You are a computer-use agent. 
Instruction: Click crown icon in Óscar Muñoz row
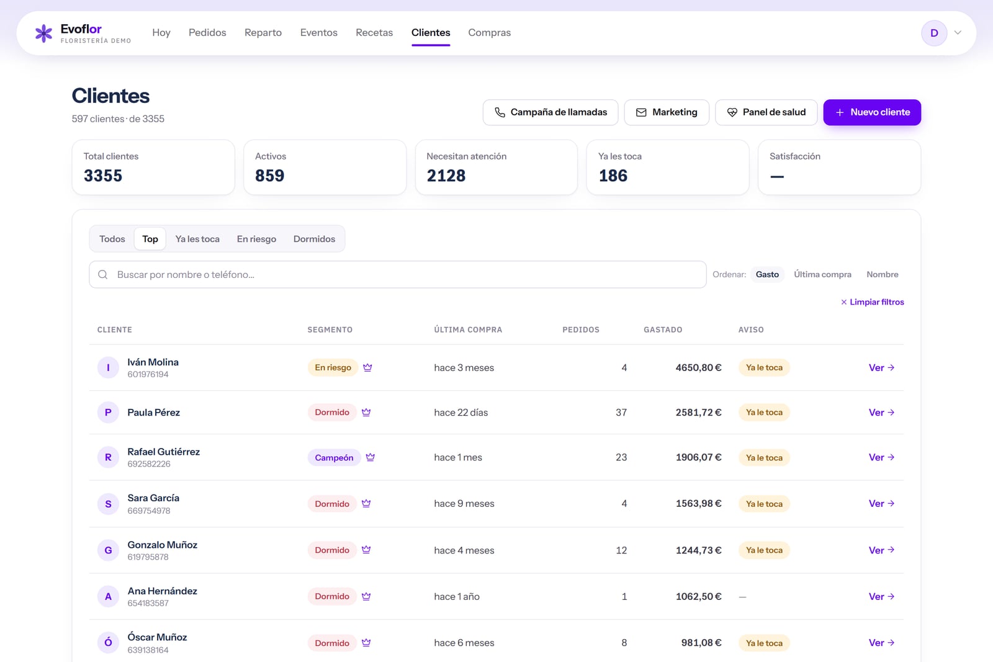(366, 643)
